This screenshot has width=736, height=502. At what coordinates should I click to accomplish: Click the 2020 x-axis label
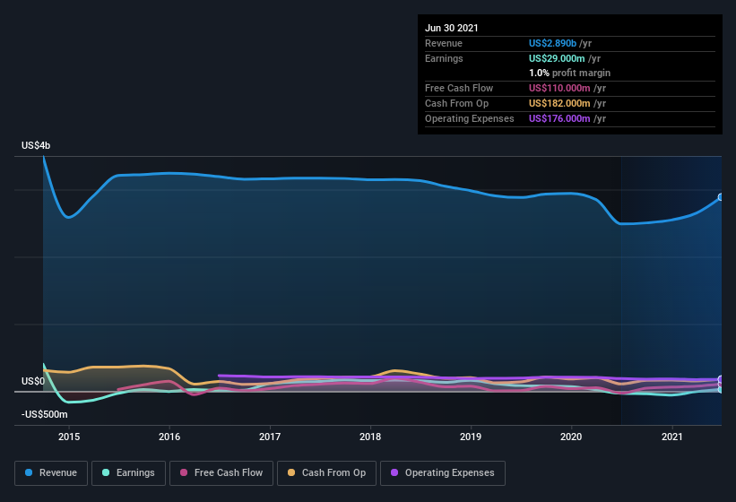[571, 437]
